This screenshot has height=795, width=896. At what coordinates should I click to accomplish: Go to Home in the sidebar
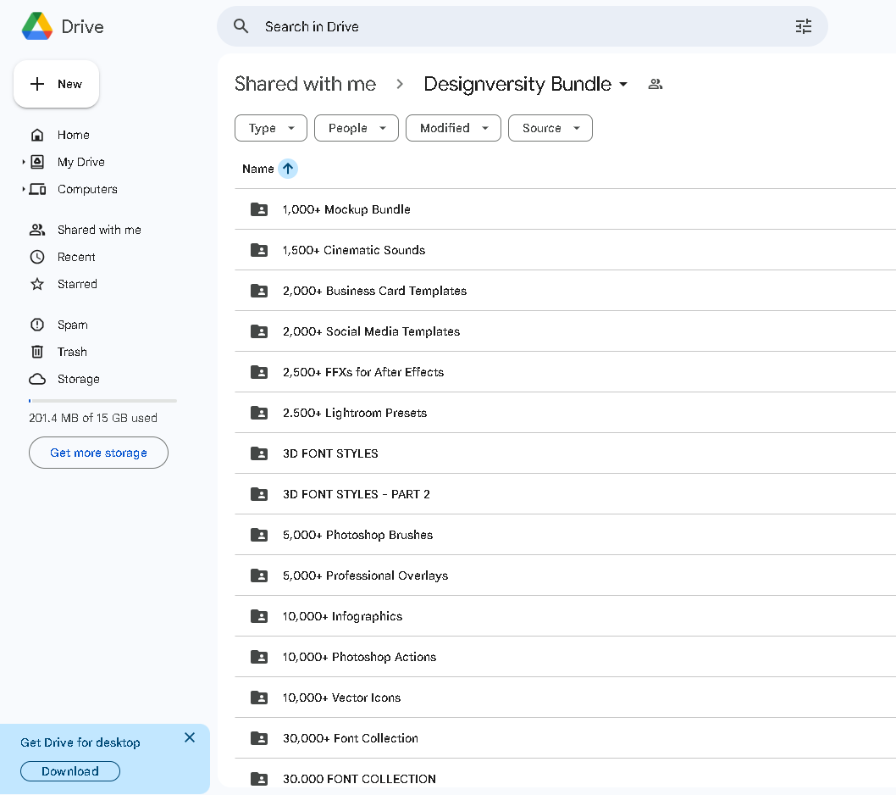click(73, 135)
